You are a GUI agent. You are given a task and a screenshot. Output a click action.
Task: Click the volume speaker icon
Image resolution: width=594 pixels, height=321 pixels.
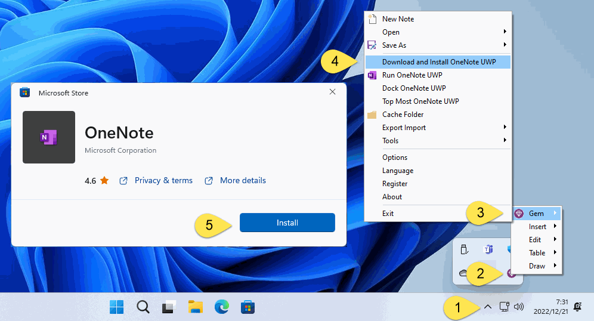[x=519, y=307]
